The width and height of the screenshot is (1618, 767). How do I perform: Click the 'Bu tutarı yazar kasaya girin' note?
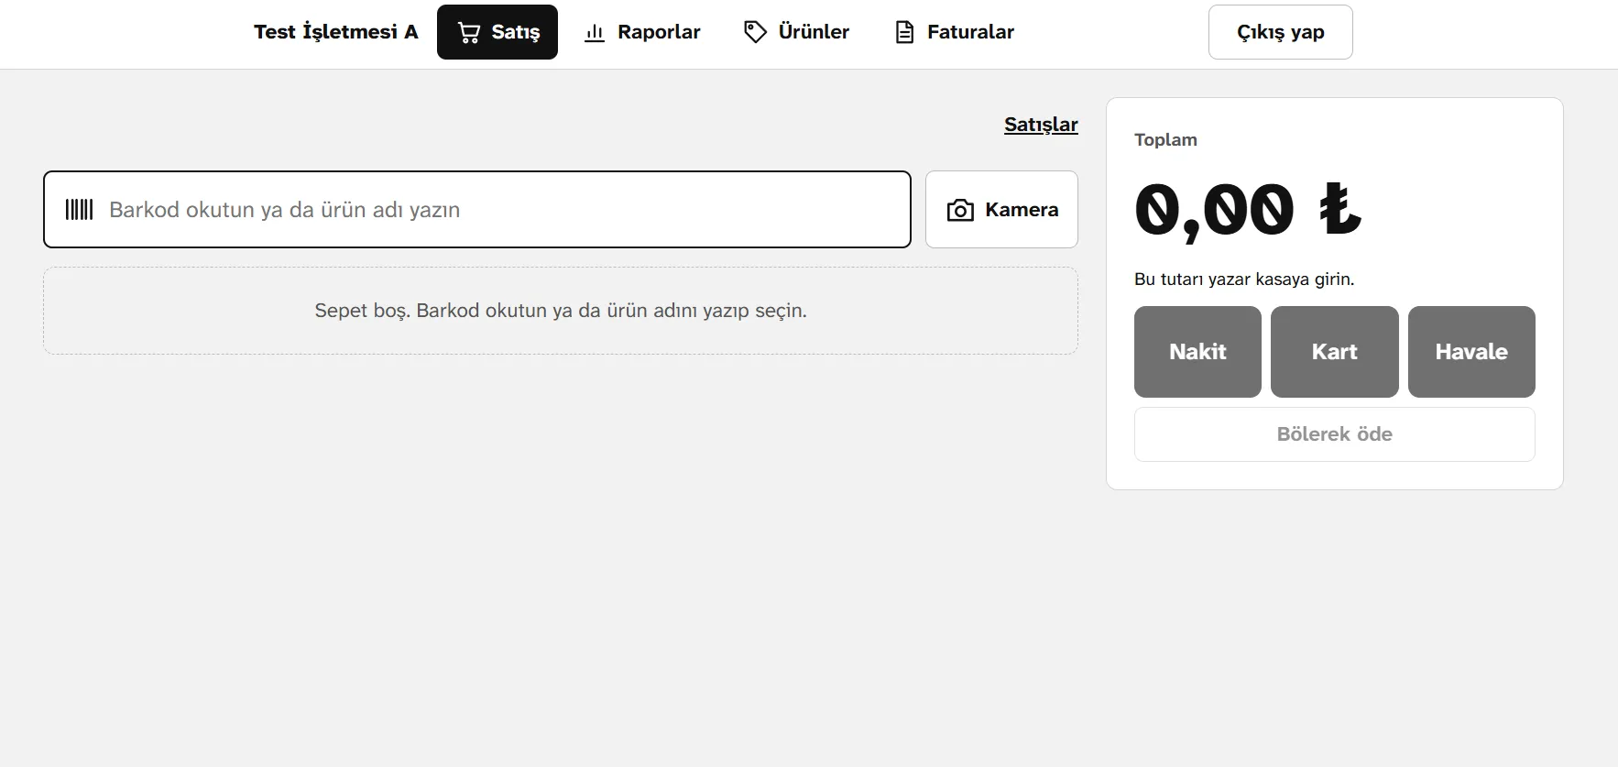click(1244, 279)
